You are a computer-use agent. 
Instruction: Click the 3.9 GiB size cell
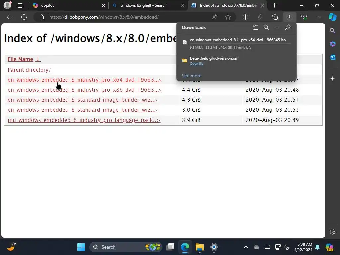point(191,120)
